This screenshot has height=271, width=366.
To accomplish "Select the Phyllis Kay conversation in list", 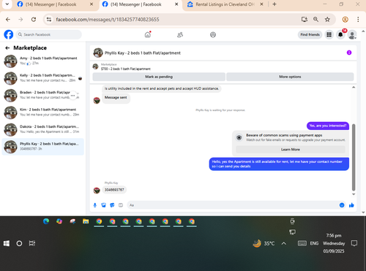I will 42,147.
